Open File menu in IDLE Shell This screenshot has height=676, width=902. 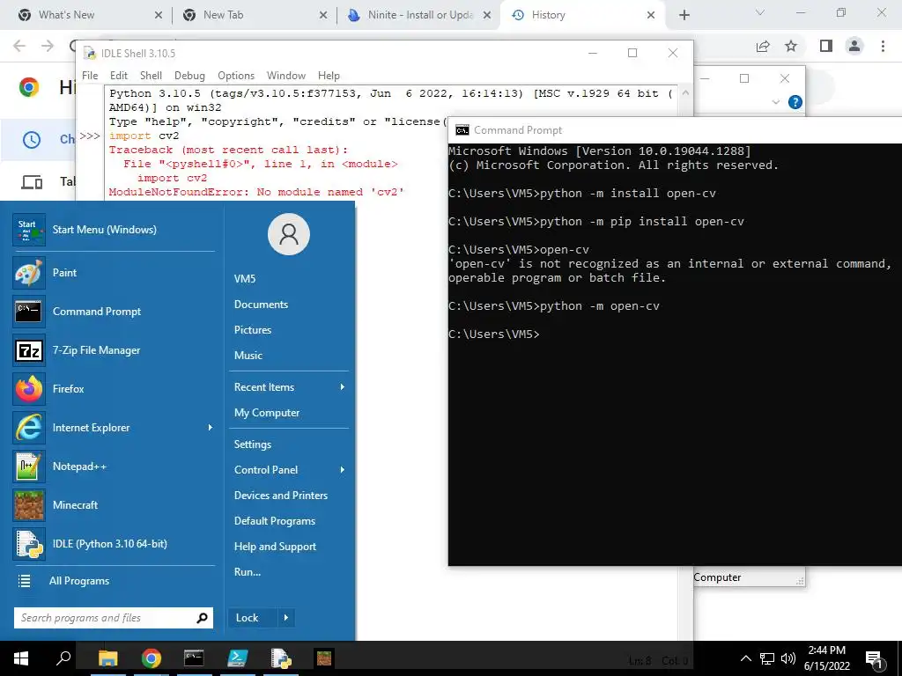tap(90, 76)
